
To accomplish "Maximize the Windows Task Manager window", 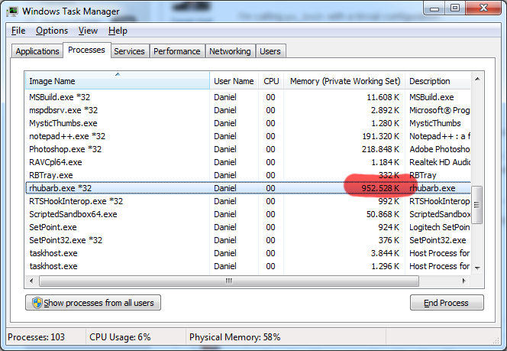I will (x=455, y=8).
